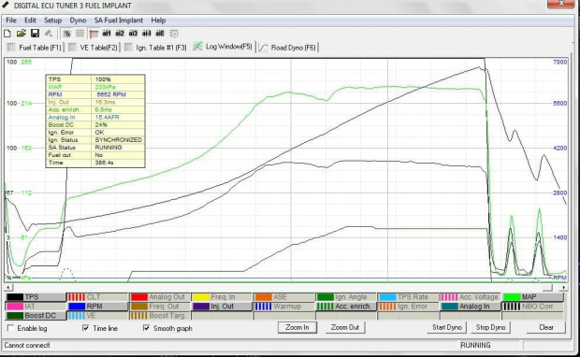Toggle the IAT channel trace

pos(36,307)
